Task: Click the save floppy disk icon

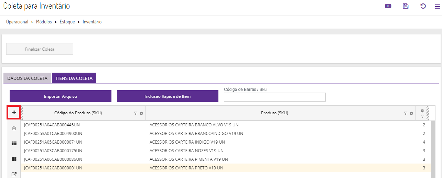Action: (406, 6)
